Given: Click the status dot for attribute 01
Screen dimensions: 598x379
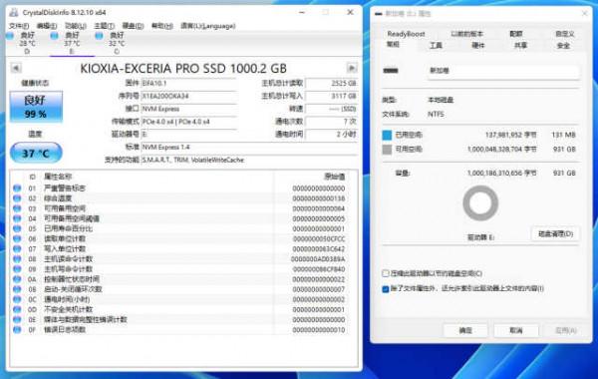Looking at the screenshot, I should pos(17,189).
